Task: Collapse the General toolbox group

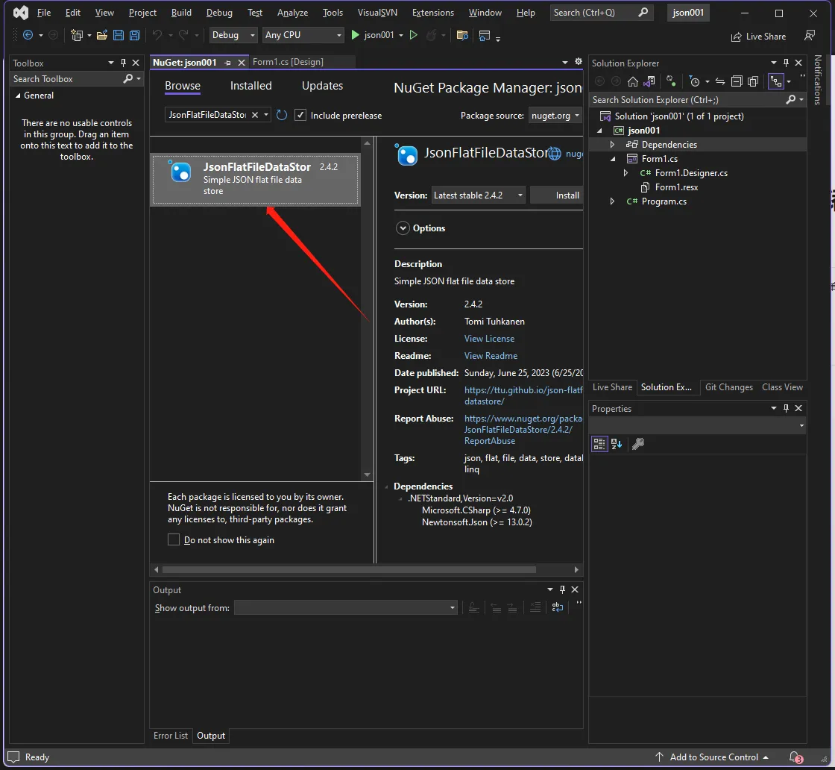Action: (18, 96)
